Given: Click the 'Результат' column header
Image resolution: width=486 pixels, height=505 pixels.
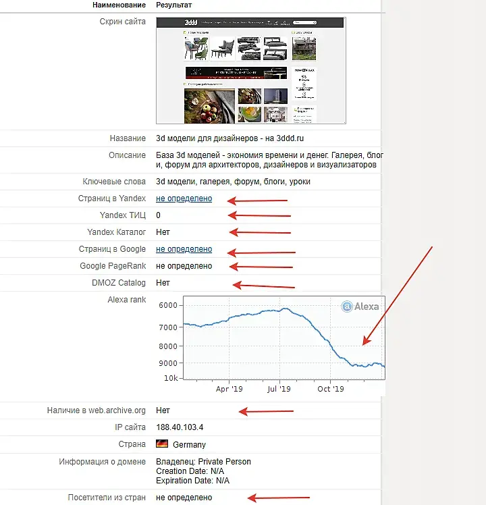Looking at the screenshot, I should tap(174, 5).
